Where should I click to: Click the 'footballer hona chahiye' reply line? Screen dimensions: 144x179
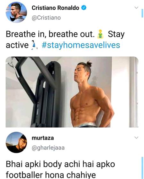pos(51,175)
